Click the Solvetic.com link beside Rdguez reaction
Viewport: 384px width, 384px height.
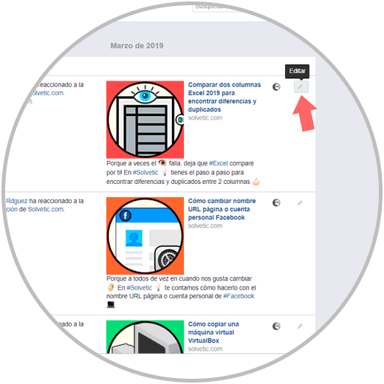46,209
